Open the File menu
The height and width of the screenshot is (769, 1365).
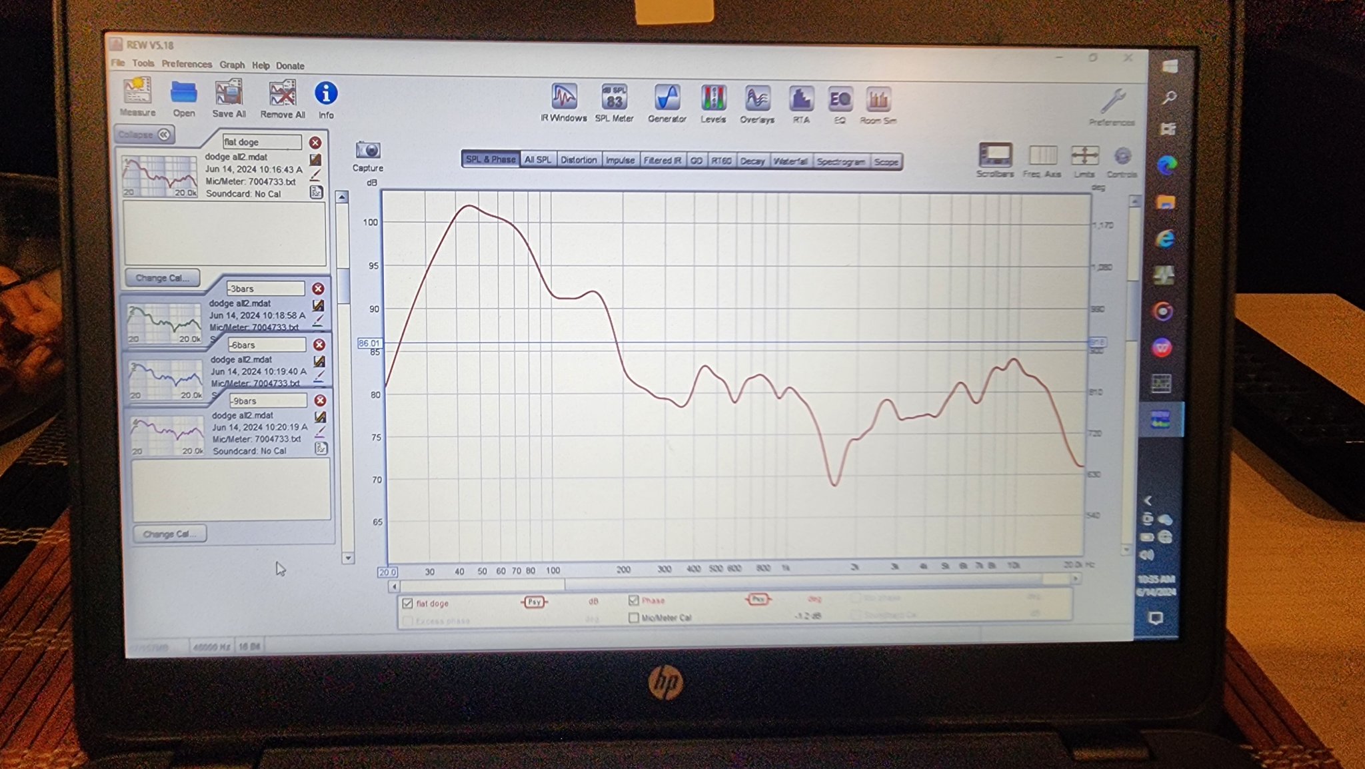point(118,63)
